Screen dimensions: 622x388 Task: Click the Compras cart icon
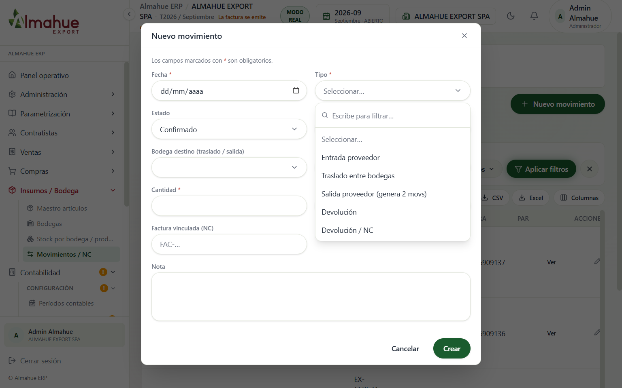pos(12,171)
